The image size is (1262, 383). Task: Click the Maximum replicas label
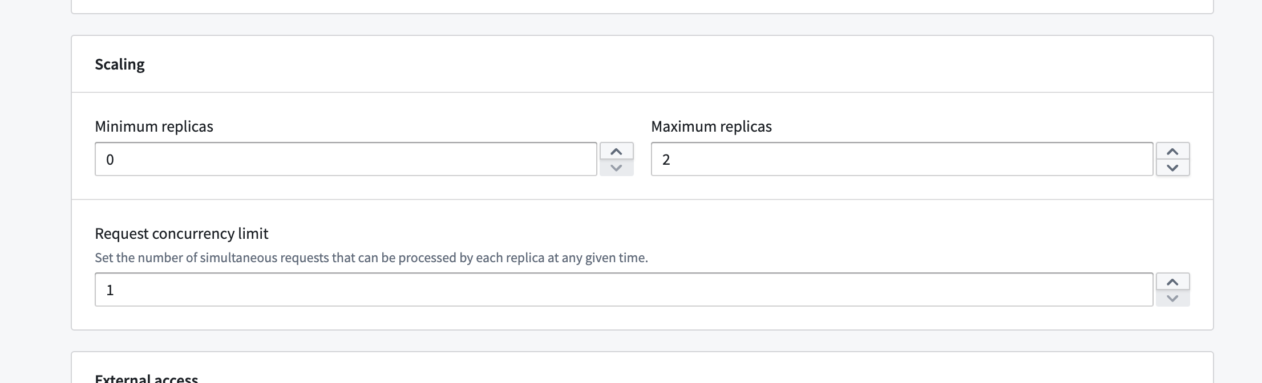pyautogui.click(x=711, y=127)
